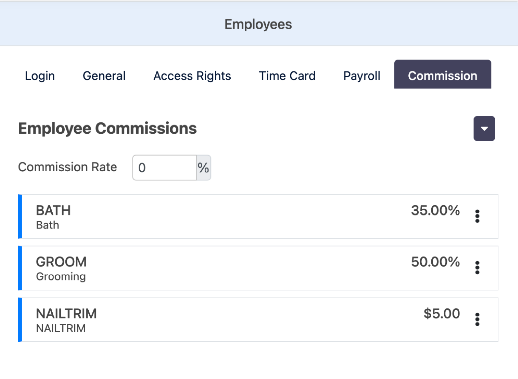Click the Commission Rate label
518x379 pixels.
click(67, 167)
